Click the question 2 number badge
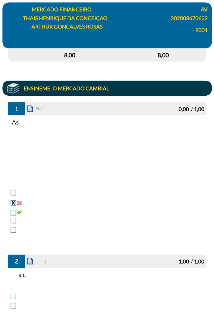Image resolution: width=214 pixels, height=317 pixels. (x=17, y=261)
